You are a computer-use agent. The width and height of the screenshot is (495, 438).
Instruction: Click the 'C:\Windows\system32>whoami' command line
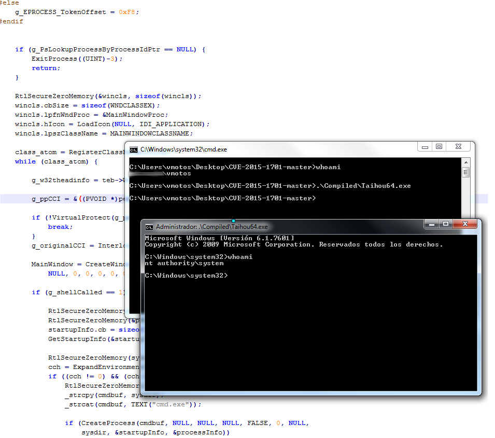[199, 257]
